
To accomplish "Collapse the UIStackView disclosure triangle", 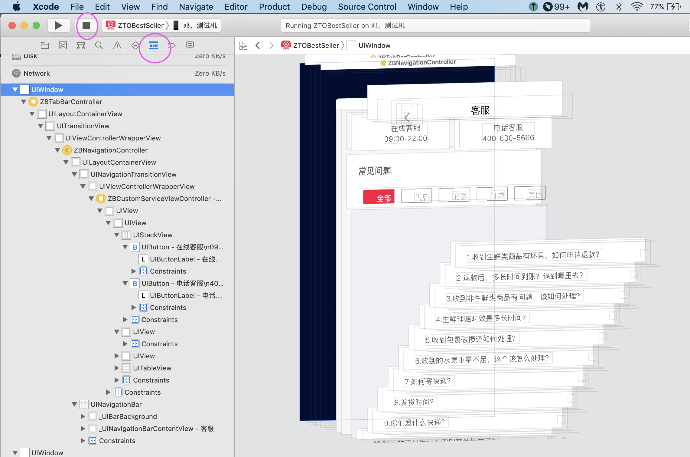I will pyautogui.click(x=117, y=235).
